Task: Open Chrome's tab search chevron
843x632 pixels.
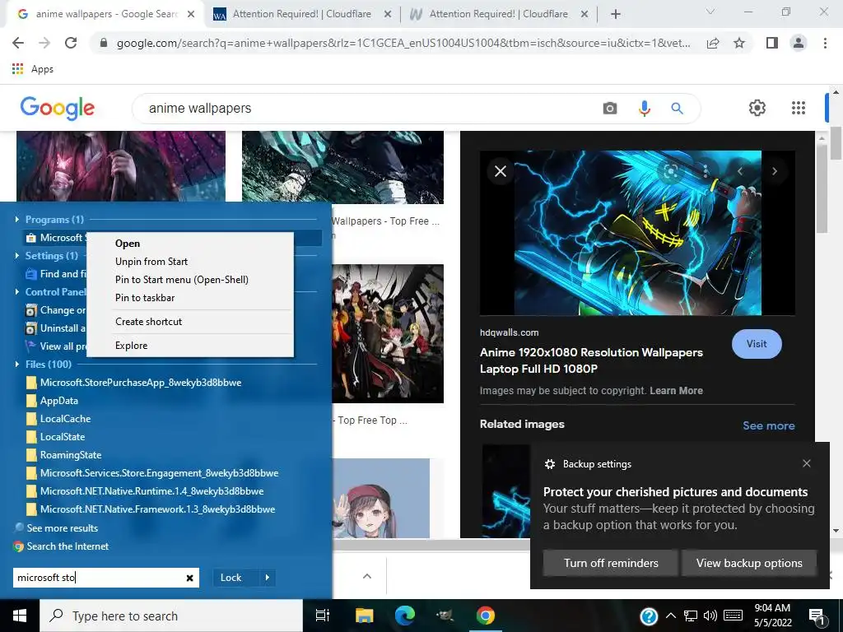Action: click(x=710, y=12)
